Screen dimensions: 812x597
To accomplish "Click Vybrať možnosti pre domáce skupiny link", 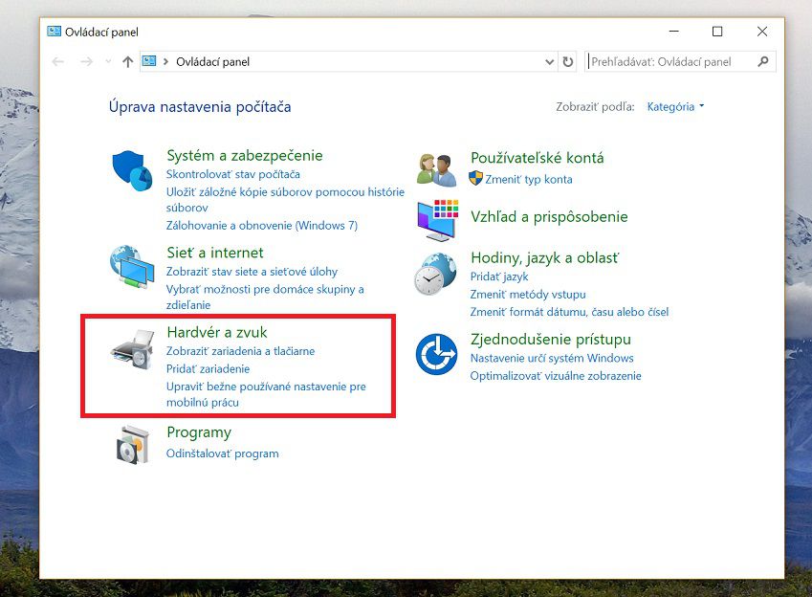I will point(265,297).
